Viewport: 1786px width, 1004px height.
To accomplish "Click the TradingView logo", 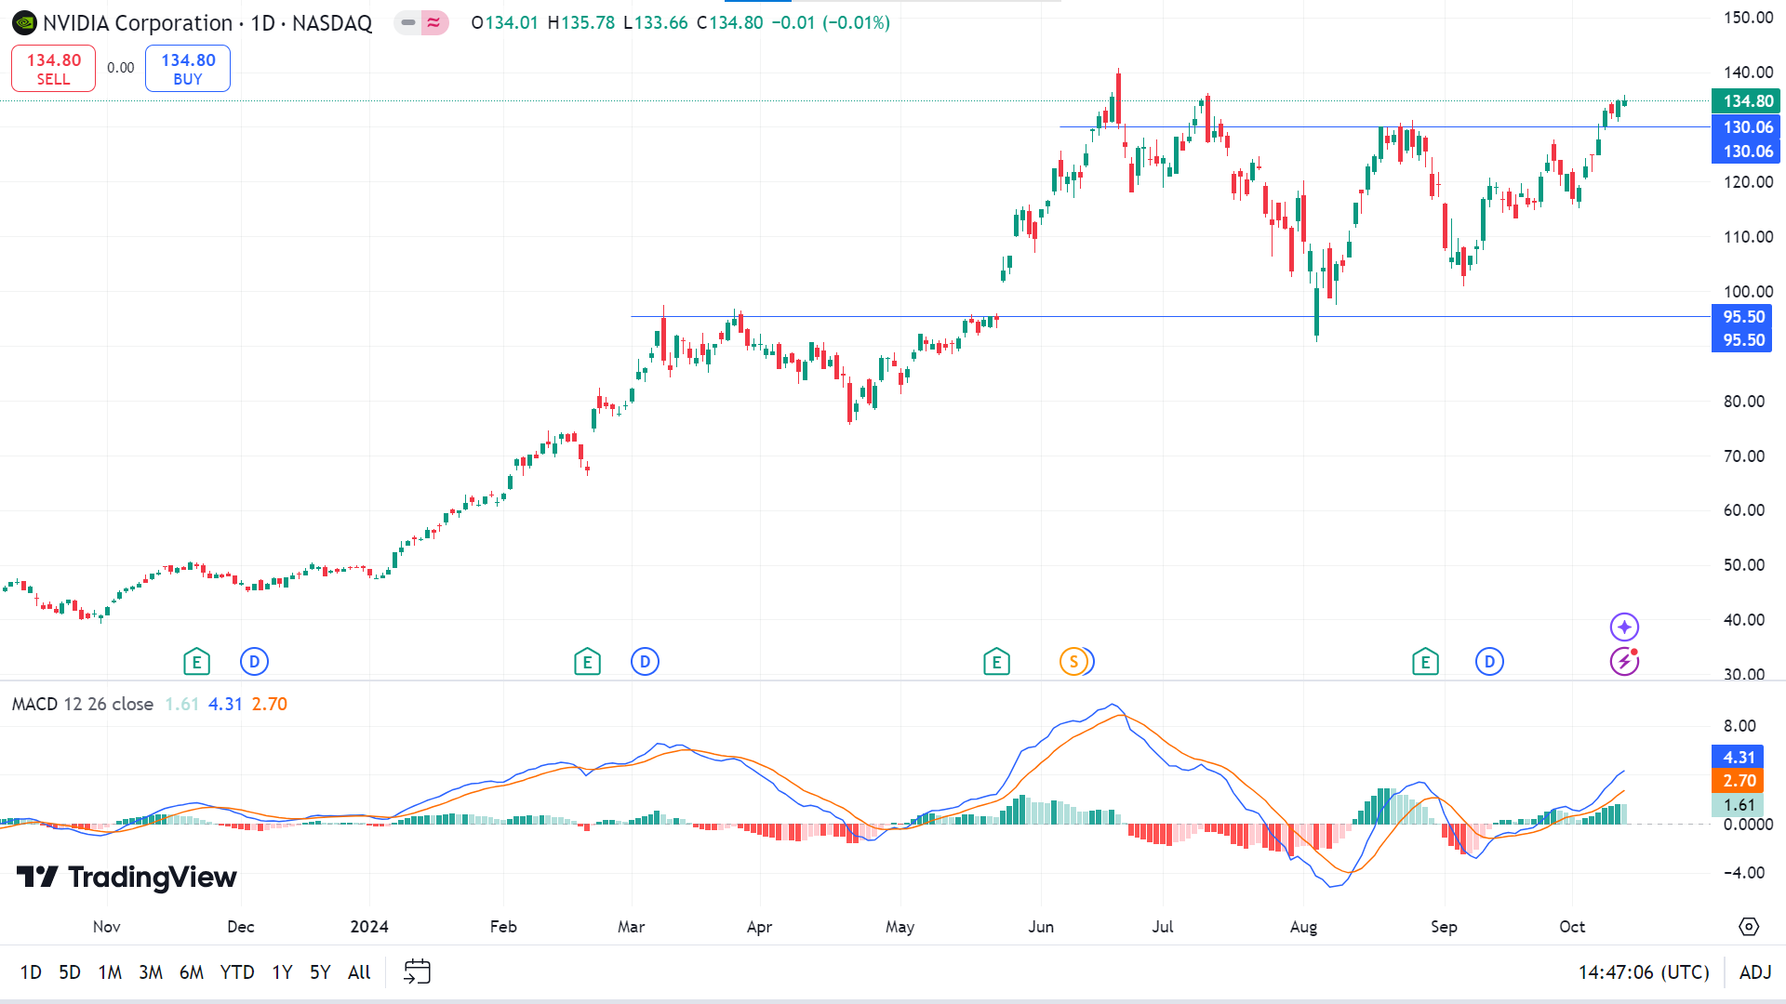I will tap(127, 877).
